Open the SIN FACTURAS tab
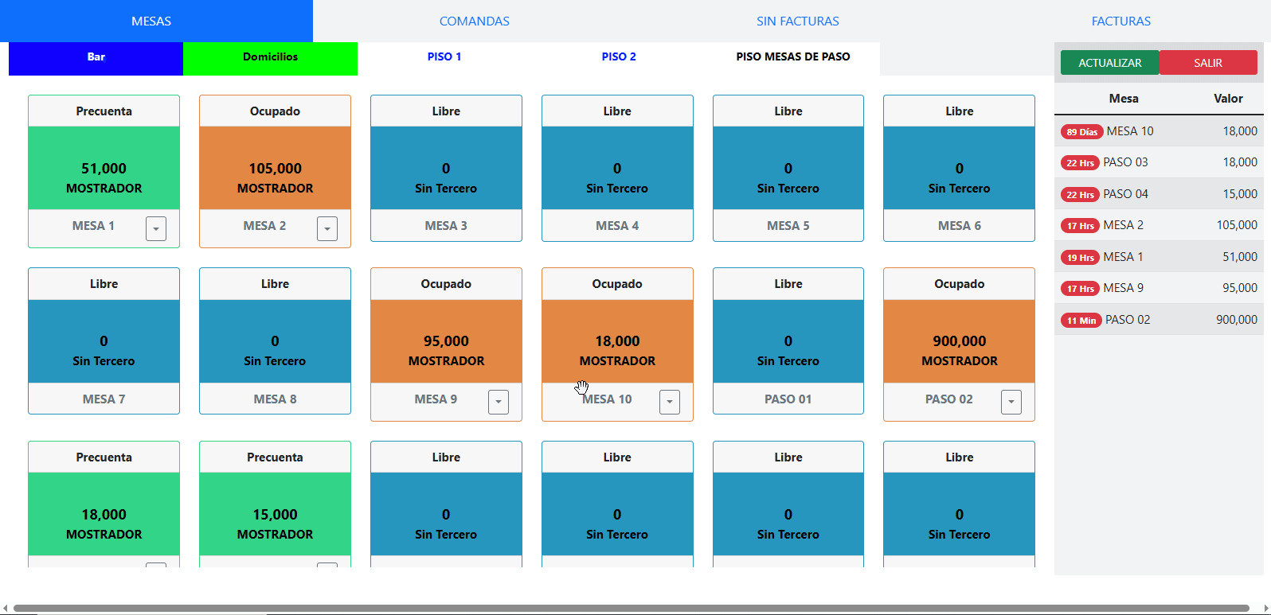This screenshot has height=615, width=1271. pyautogui.click(x=797, y=21)
